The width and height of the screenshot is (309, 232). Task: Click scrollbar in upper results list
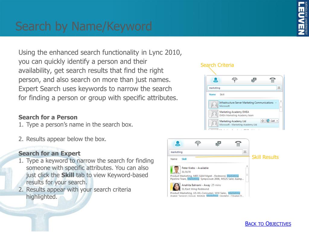tap(281, 108)
